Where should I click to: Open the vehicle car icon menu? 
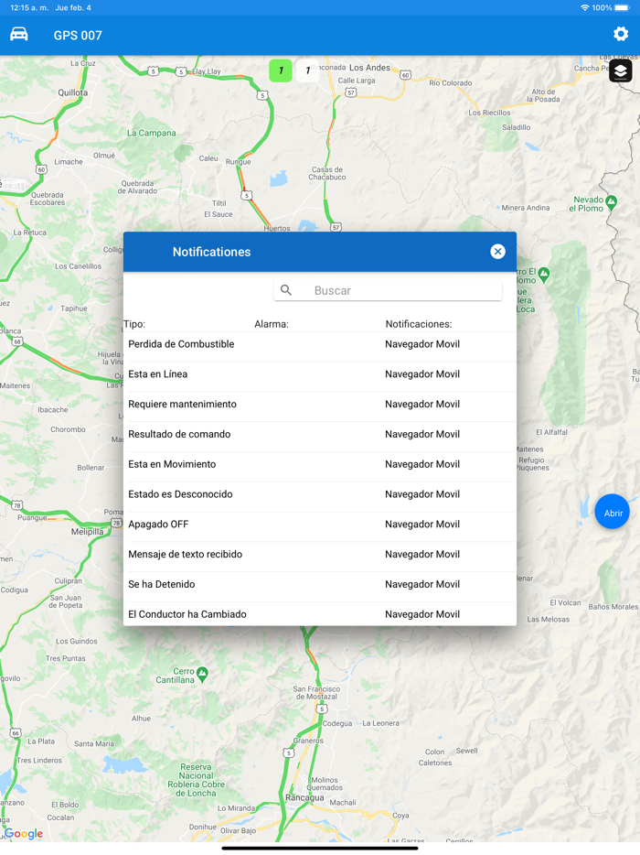coord(19,35)
